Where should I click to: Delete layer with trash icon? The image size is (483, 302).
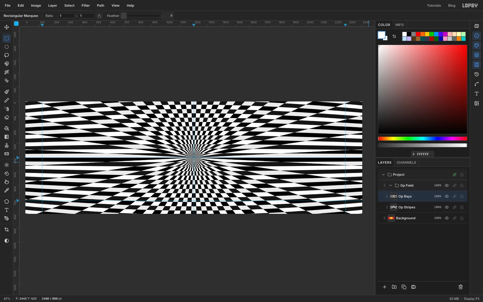461,287
